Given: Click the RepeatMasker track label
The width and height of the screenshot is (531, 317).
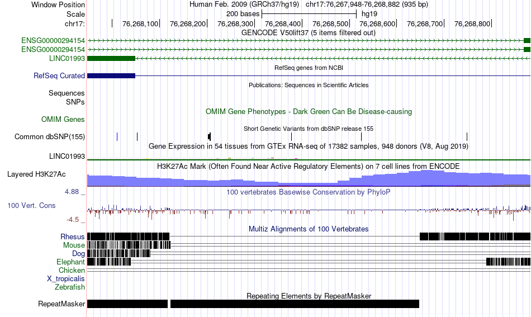Looking at the screenshot, I should [x=61, y=304].
